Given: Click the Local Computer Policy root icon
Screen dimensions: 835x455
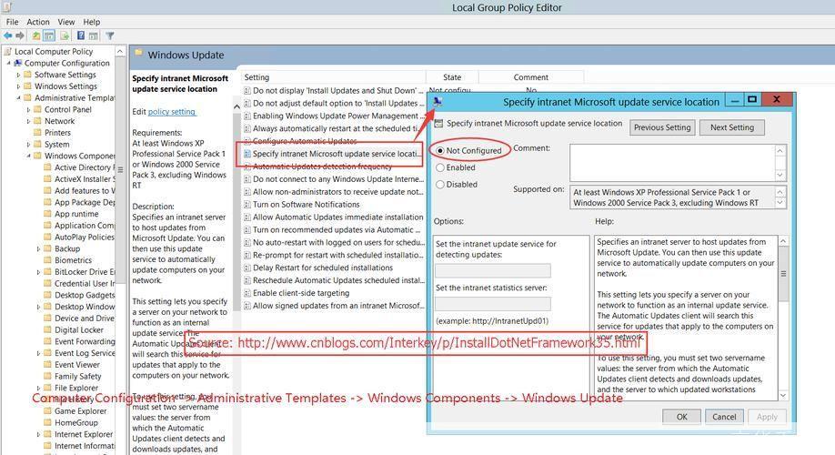Looking at the screenshot, I should pos(8,51).
